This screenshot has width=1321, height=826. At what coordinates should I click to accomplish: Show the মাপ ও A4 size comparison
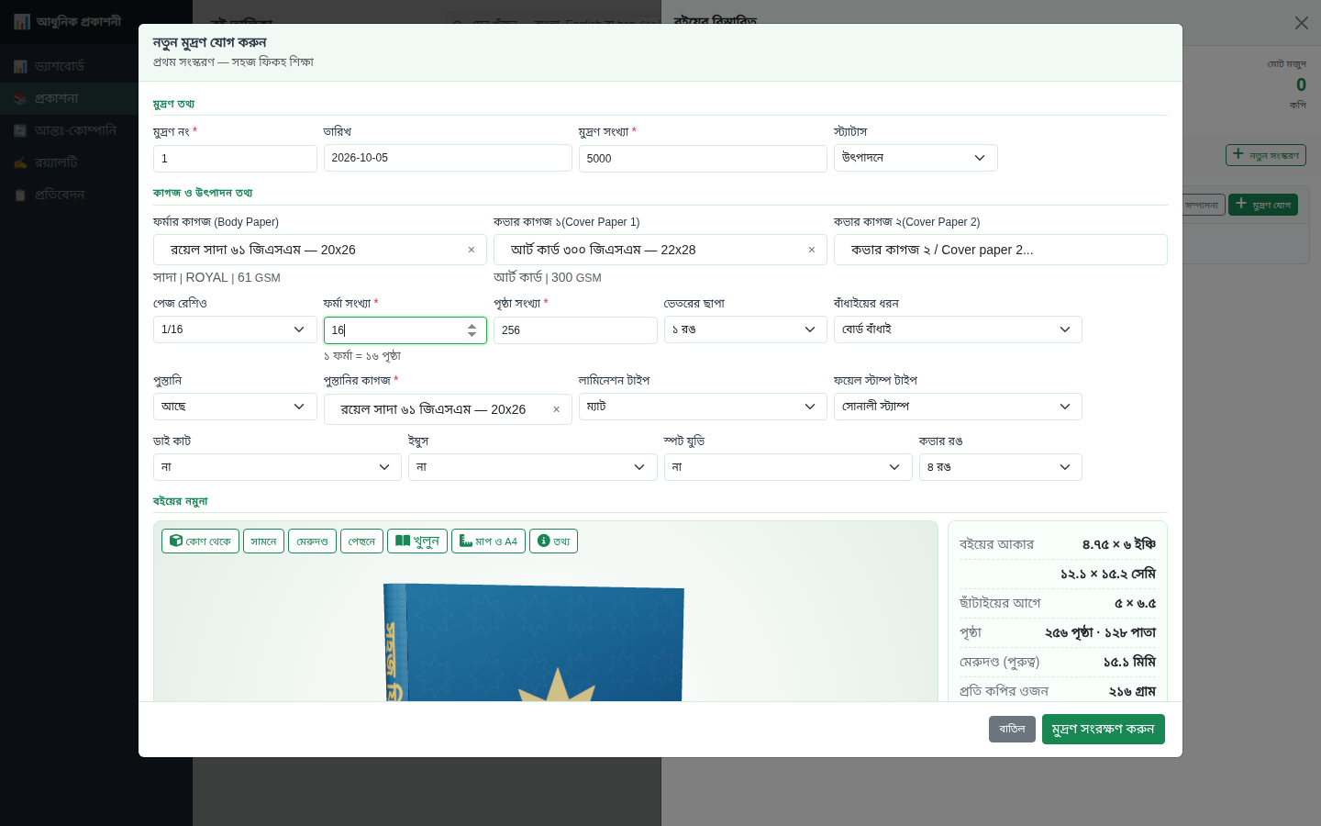(488, 541)
